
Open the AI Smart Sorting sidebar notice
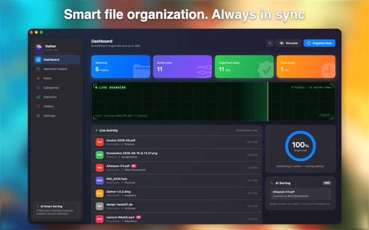(x=56, y=210)
